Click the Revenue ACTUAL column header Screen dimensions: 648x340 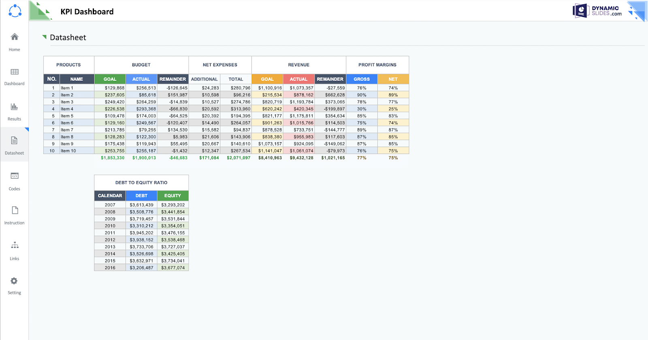[x=299, y=79]
